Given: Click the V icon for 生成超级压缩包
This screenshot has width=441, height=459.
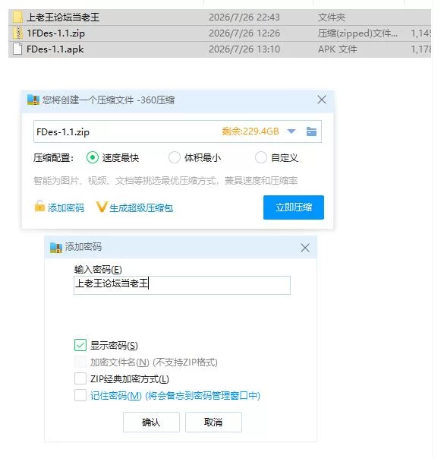Looking at the screenshot, I should click(x=102, y=207).
